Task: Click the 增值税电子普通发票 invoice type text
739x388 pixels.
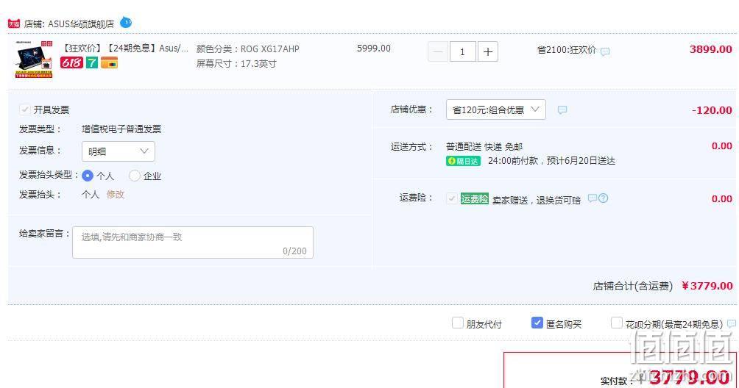Action: point(121,129)
